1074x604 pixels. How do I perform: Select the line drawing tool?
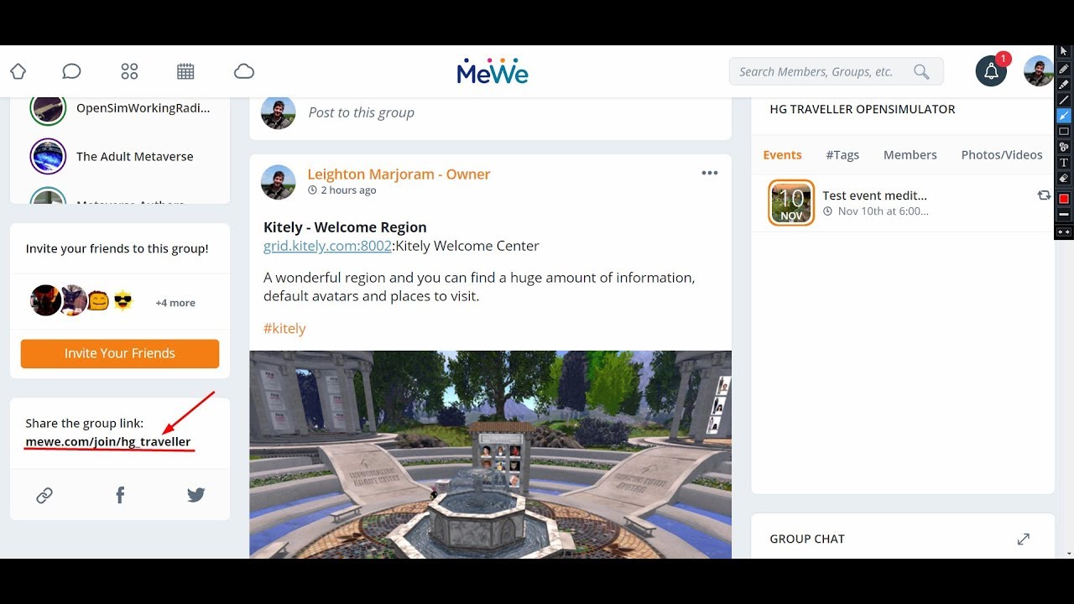coord(1064,100)
